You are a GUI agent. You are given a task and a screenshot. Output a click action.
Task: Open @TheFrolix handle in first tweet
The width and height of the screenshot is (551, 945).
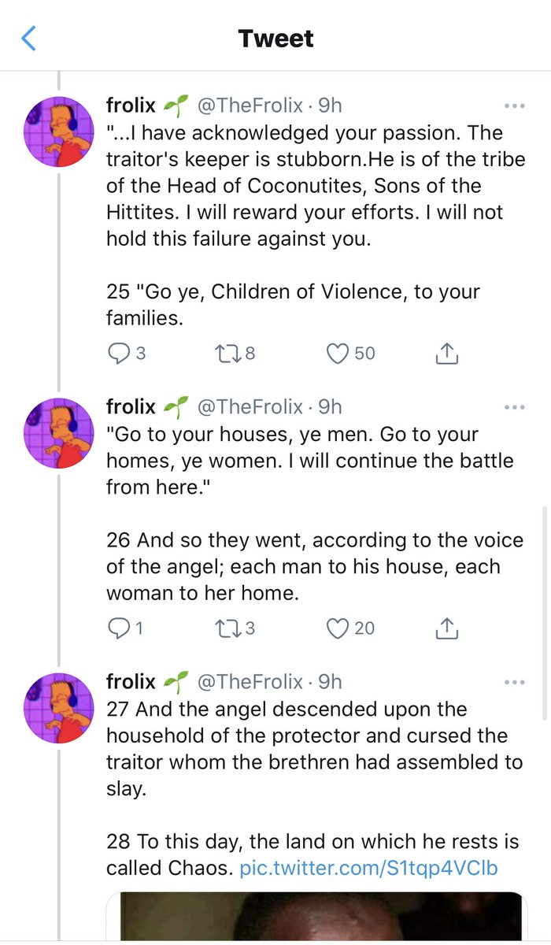(x=250, y=106)
